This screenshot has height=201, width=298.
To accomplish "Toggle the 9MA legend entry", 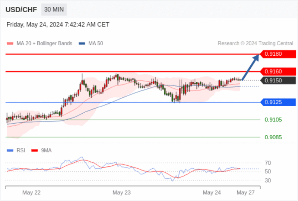I will coord(41,150).
